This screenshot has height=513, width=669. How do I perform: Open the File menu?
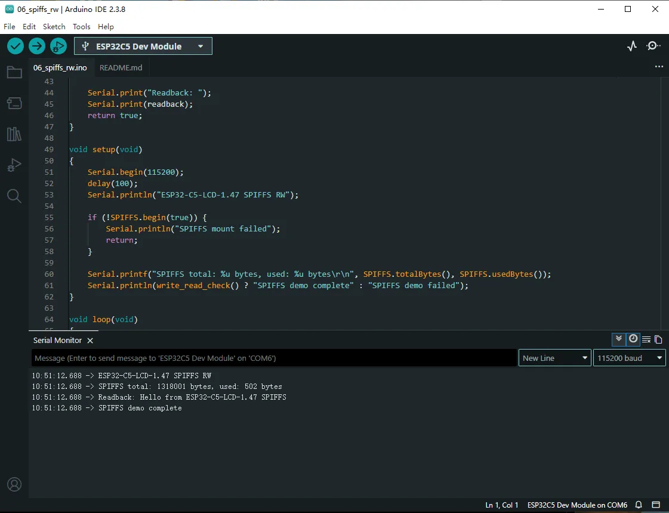(10, 26)
